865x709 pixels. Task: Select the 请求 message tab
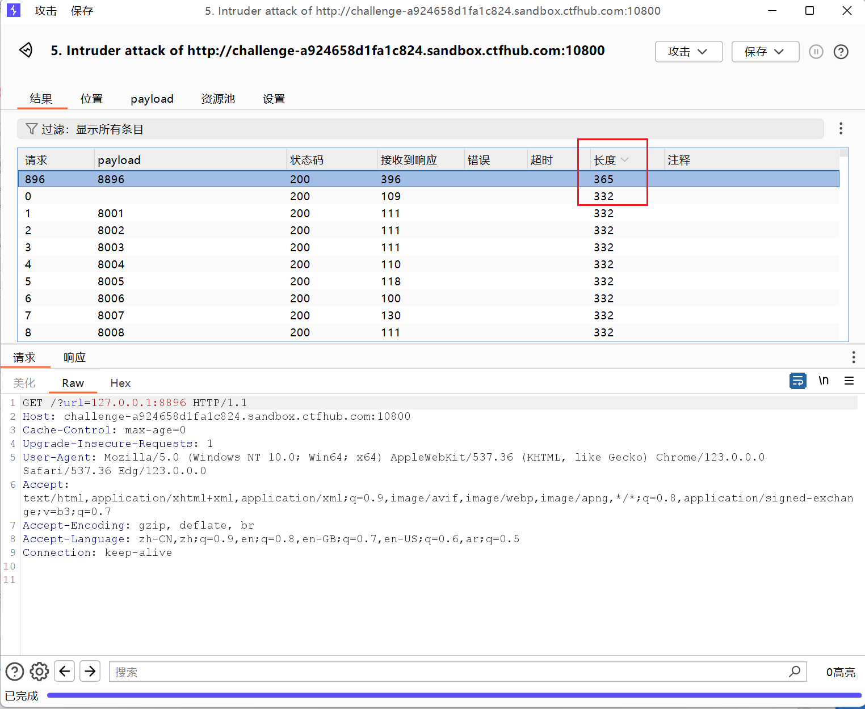pos(24,357)
